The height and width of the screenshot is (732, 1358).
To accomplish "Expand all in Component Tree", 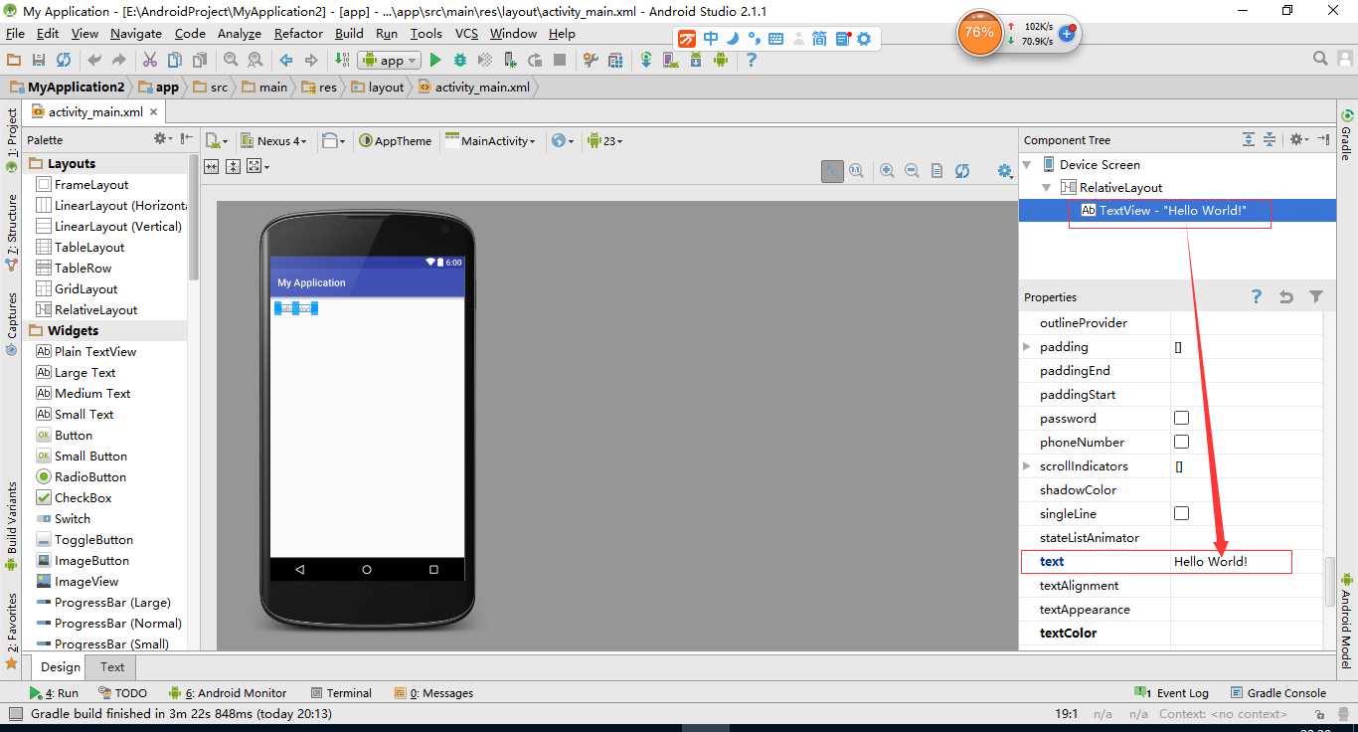I will pos(1249,140).
